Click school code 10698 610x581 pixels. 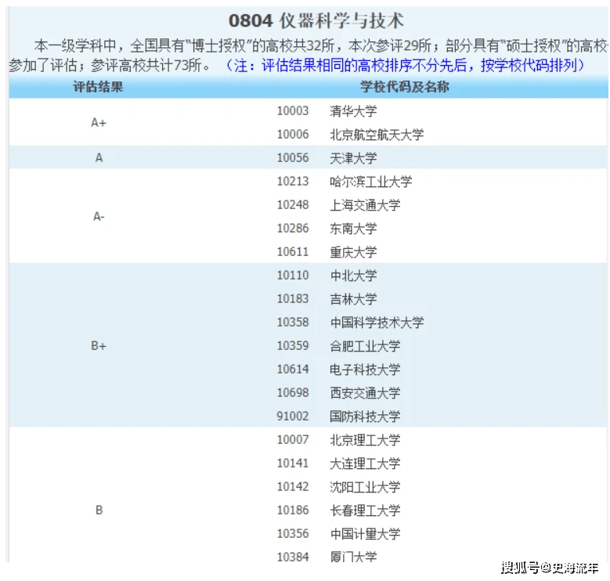click(293, 392)
